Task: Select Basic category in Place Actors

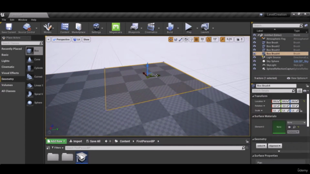Action: point(5,55)
